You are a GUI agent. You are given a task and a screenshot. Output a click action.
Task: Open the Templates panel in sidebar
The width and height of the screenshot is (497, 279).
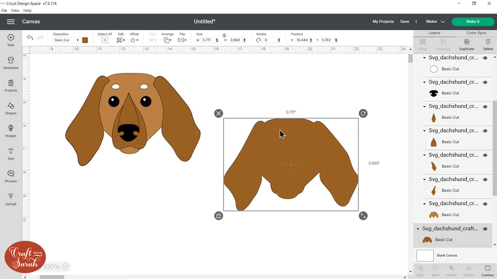click(11, 63)
